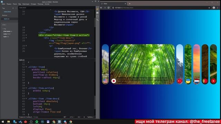The height and width of the screenshot is (124, 221).
Task: Click the Portugal flag in slider
Action: (x=205, y=81)
